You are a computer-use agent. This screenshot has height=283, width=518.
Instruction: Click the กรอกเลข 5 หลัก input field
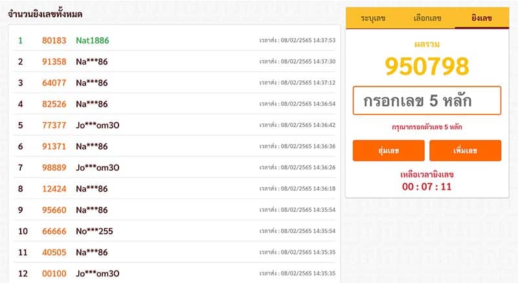pos(427,101)
